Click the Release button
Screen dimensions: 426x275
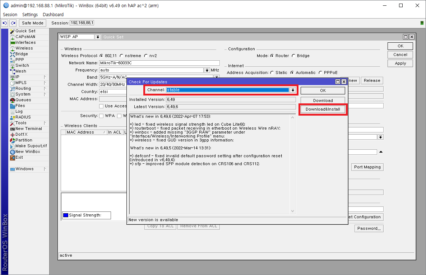tap(372, 81)
